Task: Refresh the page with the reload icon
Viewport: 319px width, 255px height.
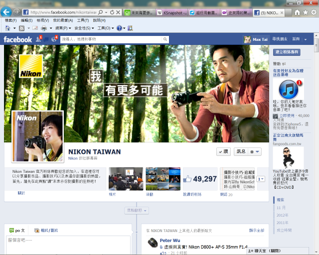Action: [112, 12]
